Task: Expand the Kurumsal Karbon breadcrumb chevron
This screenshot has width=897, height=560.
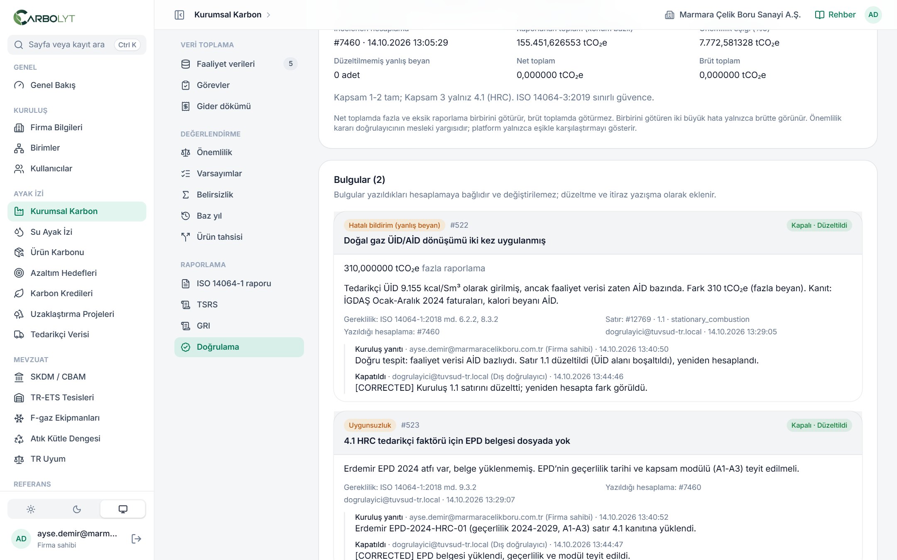Action: 269,15
